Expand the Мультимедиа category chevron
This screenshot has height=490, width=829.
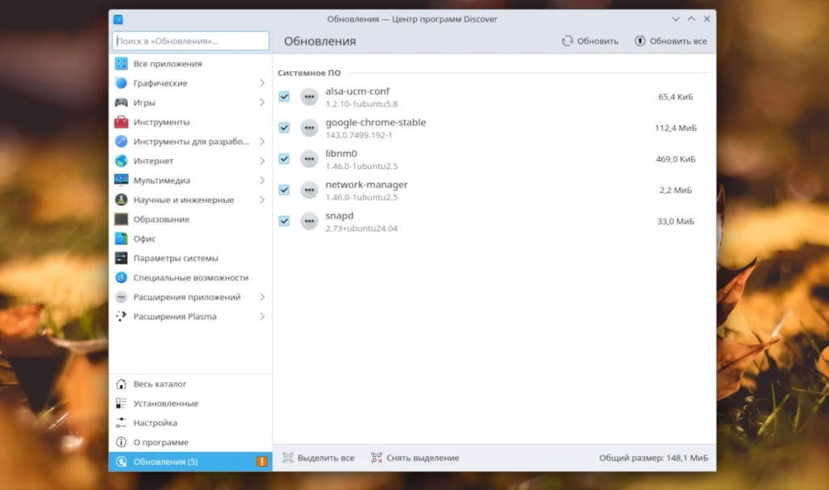pos(261,180)
